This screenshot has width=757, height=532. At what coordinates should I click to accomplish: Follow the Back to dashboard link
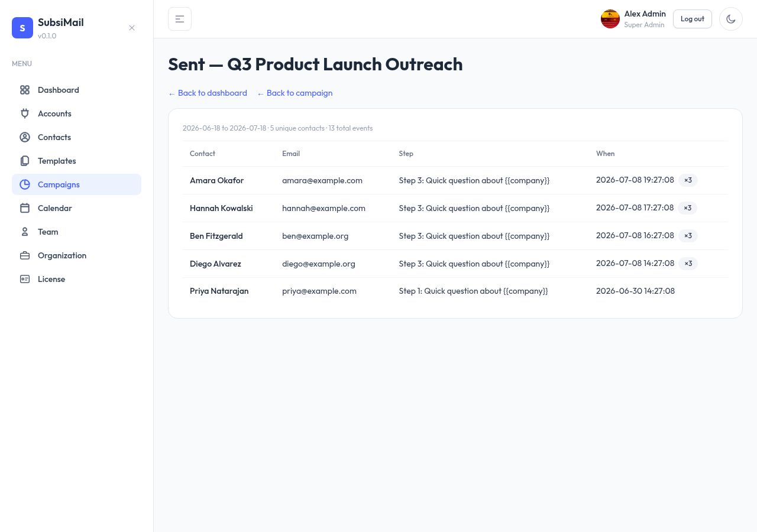(x=208, y=93)
